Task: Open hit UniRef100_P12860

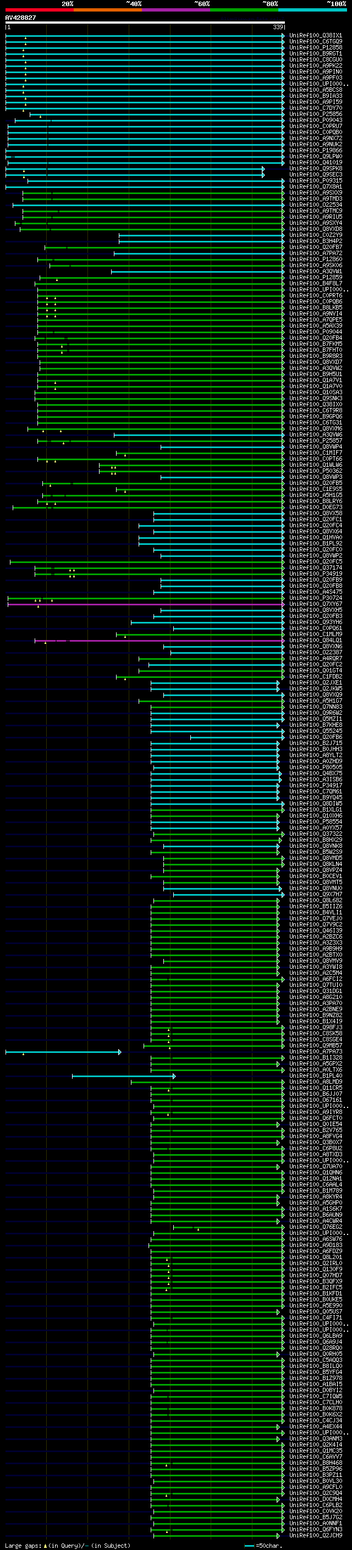Action: pos(316,260)
